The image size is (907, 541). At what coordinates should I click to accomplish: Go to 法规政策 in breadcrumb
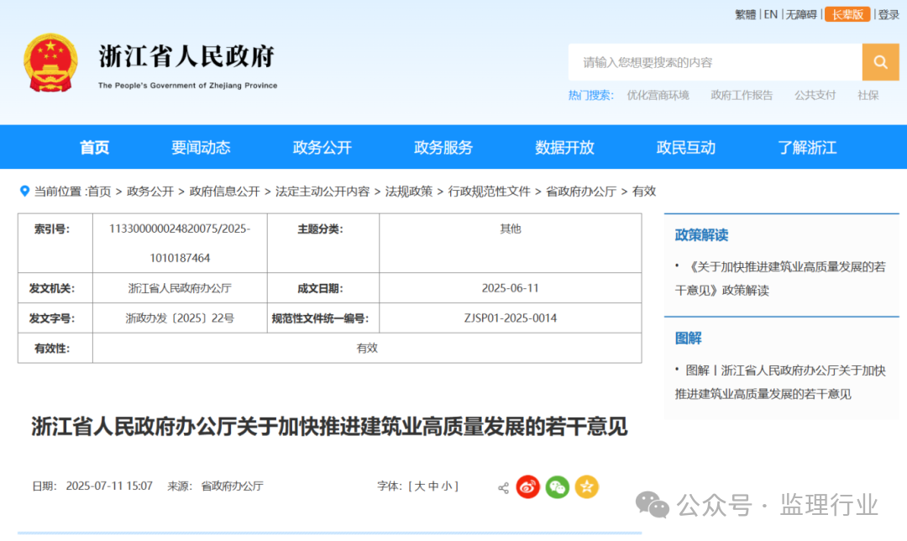(408, 192)
